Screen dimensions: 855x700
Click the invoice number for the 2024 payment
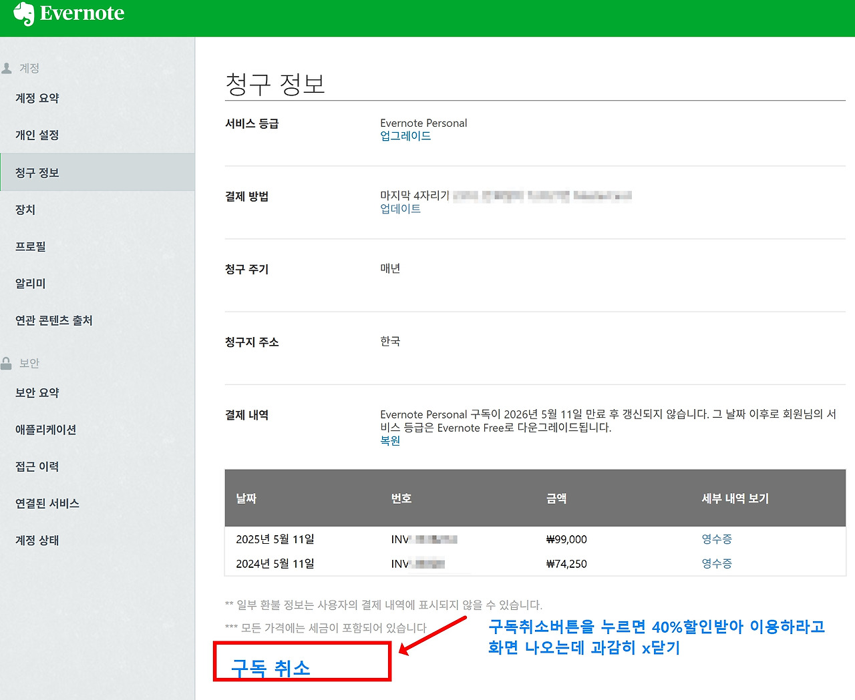pyautogui.click(x=418, y=564)
